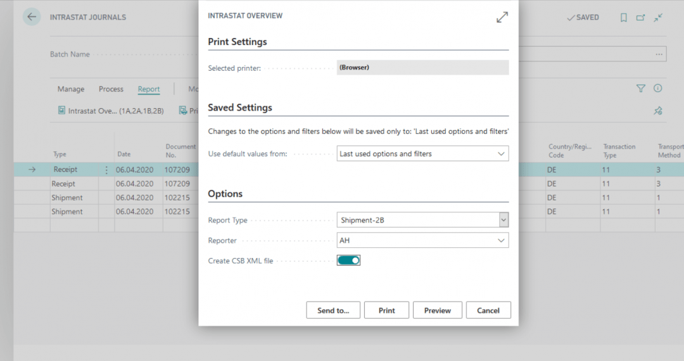Viewport: 684px width, 361px height.
Task: Click the Preview button
Action: (437, 310)
